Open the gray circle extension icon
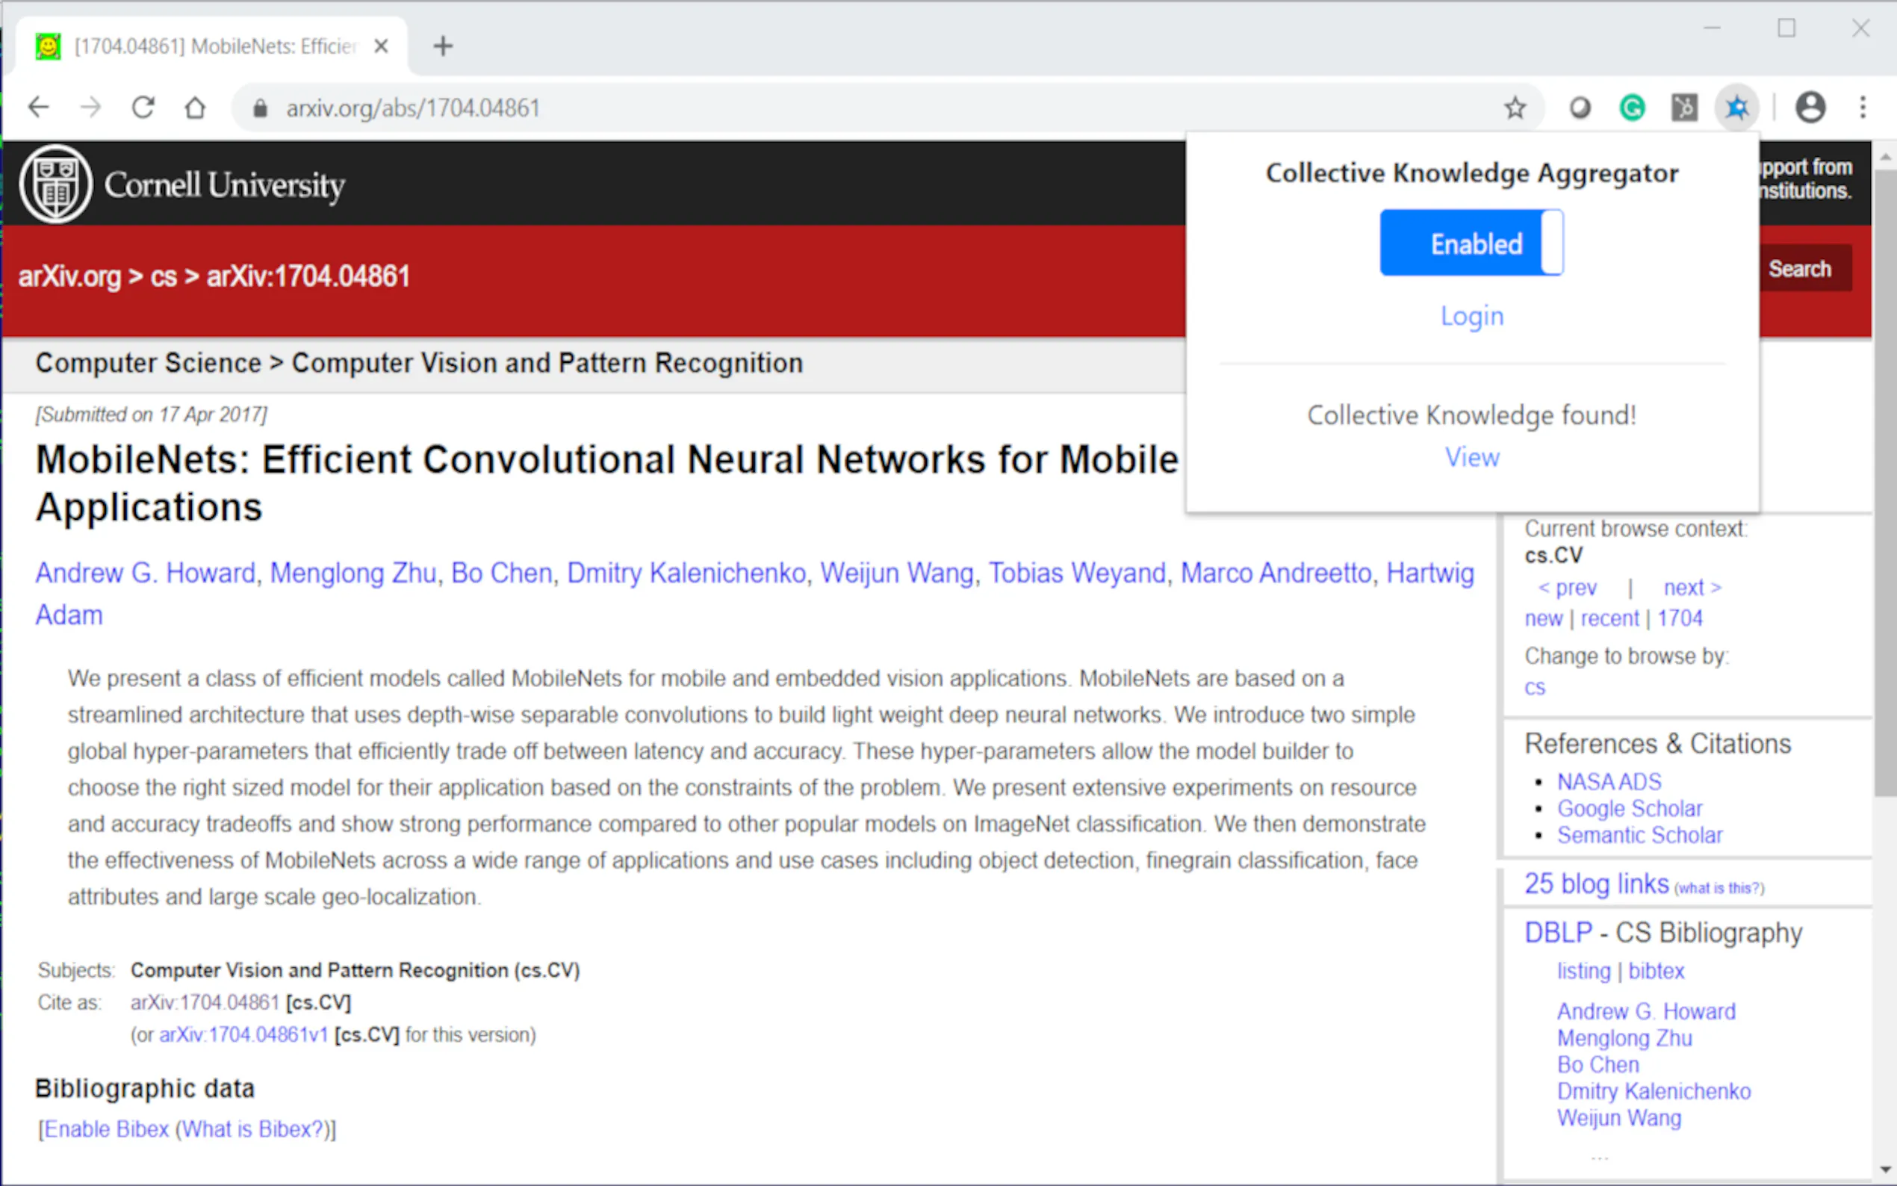1897x1186 pixels. pyautogui.click(x=1580, y=108)
